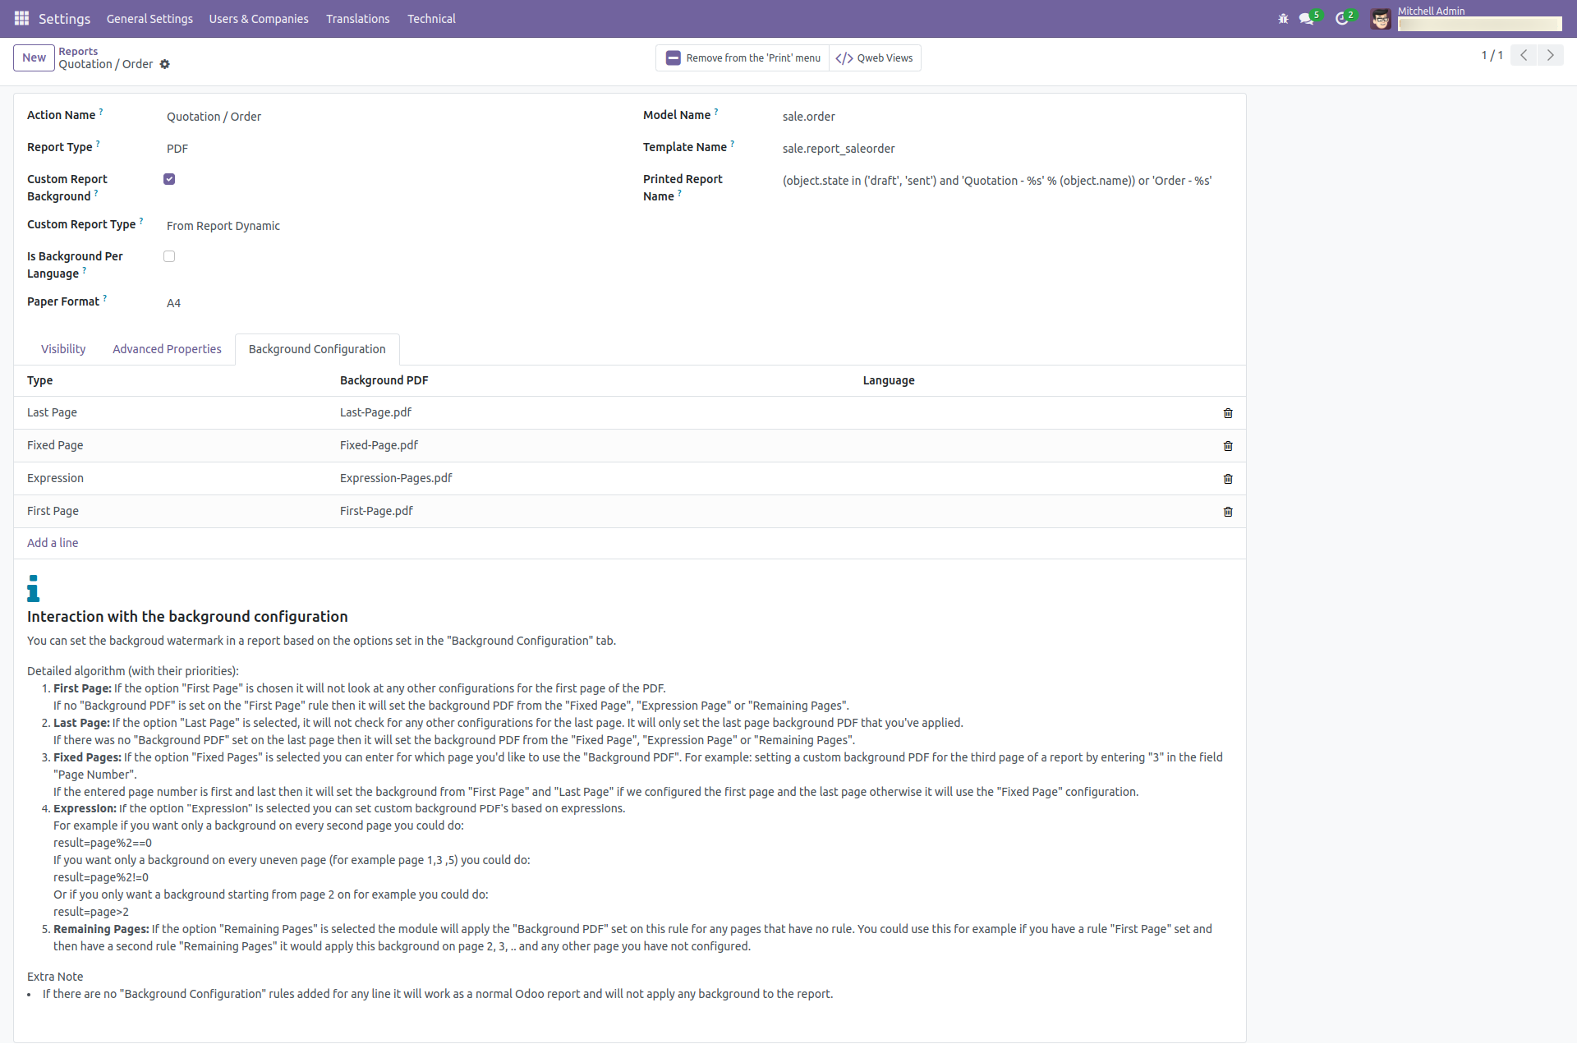Show tooltip for Paper Format help mark
The image size is (1577, 1044).
pos(105,297)
